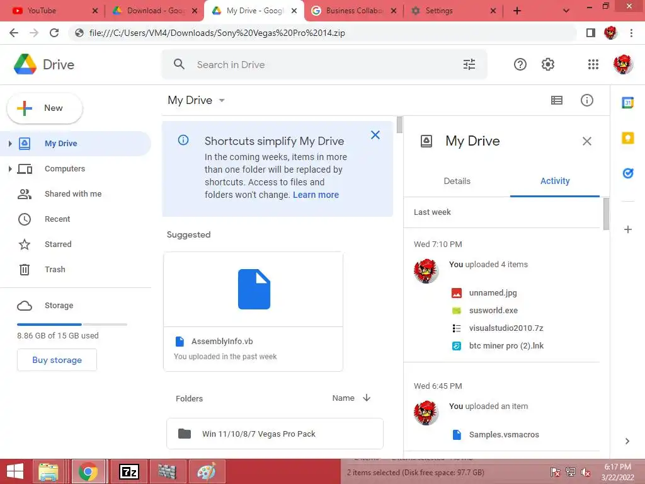
Task: Open Google Calendar side panel
Action: 628,103
